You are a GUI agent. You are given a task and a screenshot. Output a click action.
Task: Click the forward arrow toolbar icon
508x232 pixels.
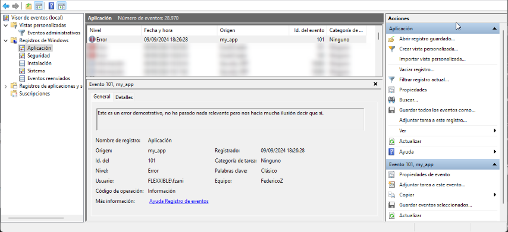(15, 6)
